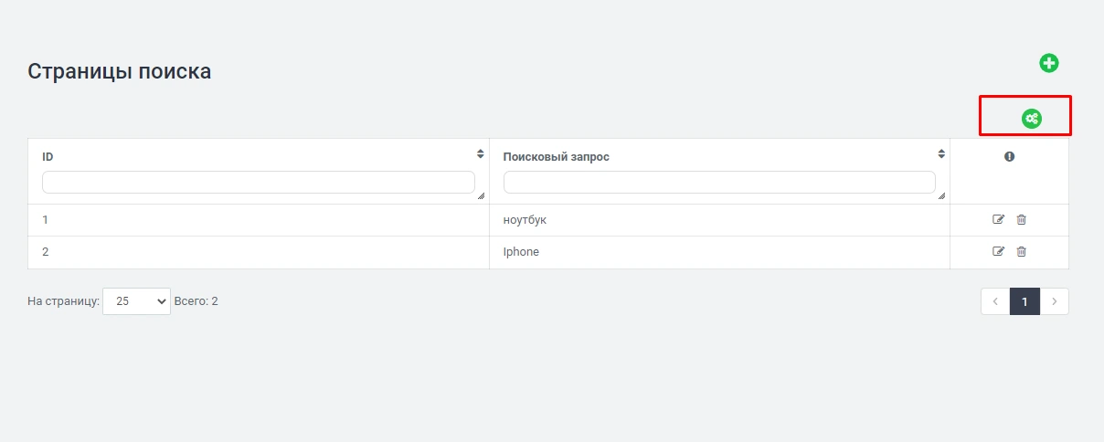Open the green gears settings icon
The height and width of the screenshot is (442, 1104).
[1031, 118]
